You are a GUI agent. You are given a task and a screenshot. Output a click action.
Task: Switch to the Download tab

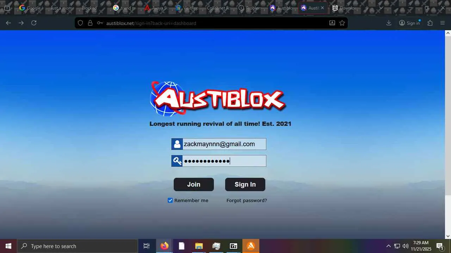tap(344, 8)
